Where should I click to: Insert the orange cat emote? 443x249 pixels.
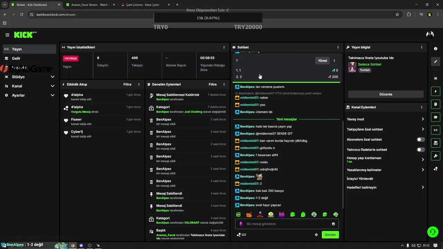point(249,214)
